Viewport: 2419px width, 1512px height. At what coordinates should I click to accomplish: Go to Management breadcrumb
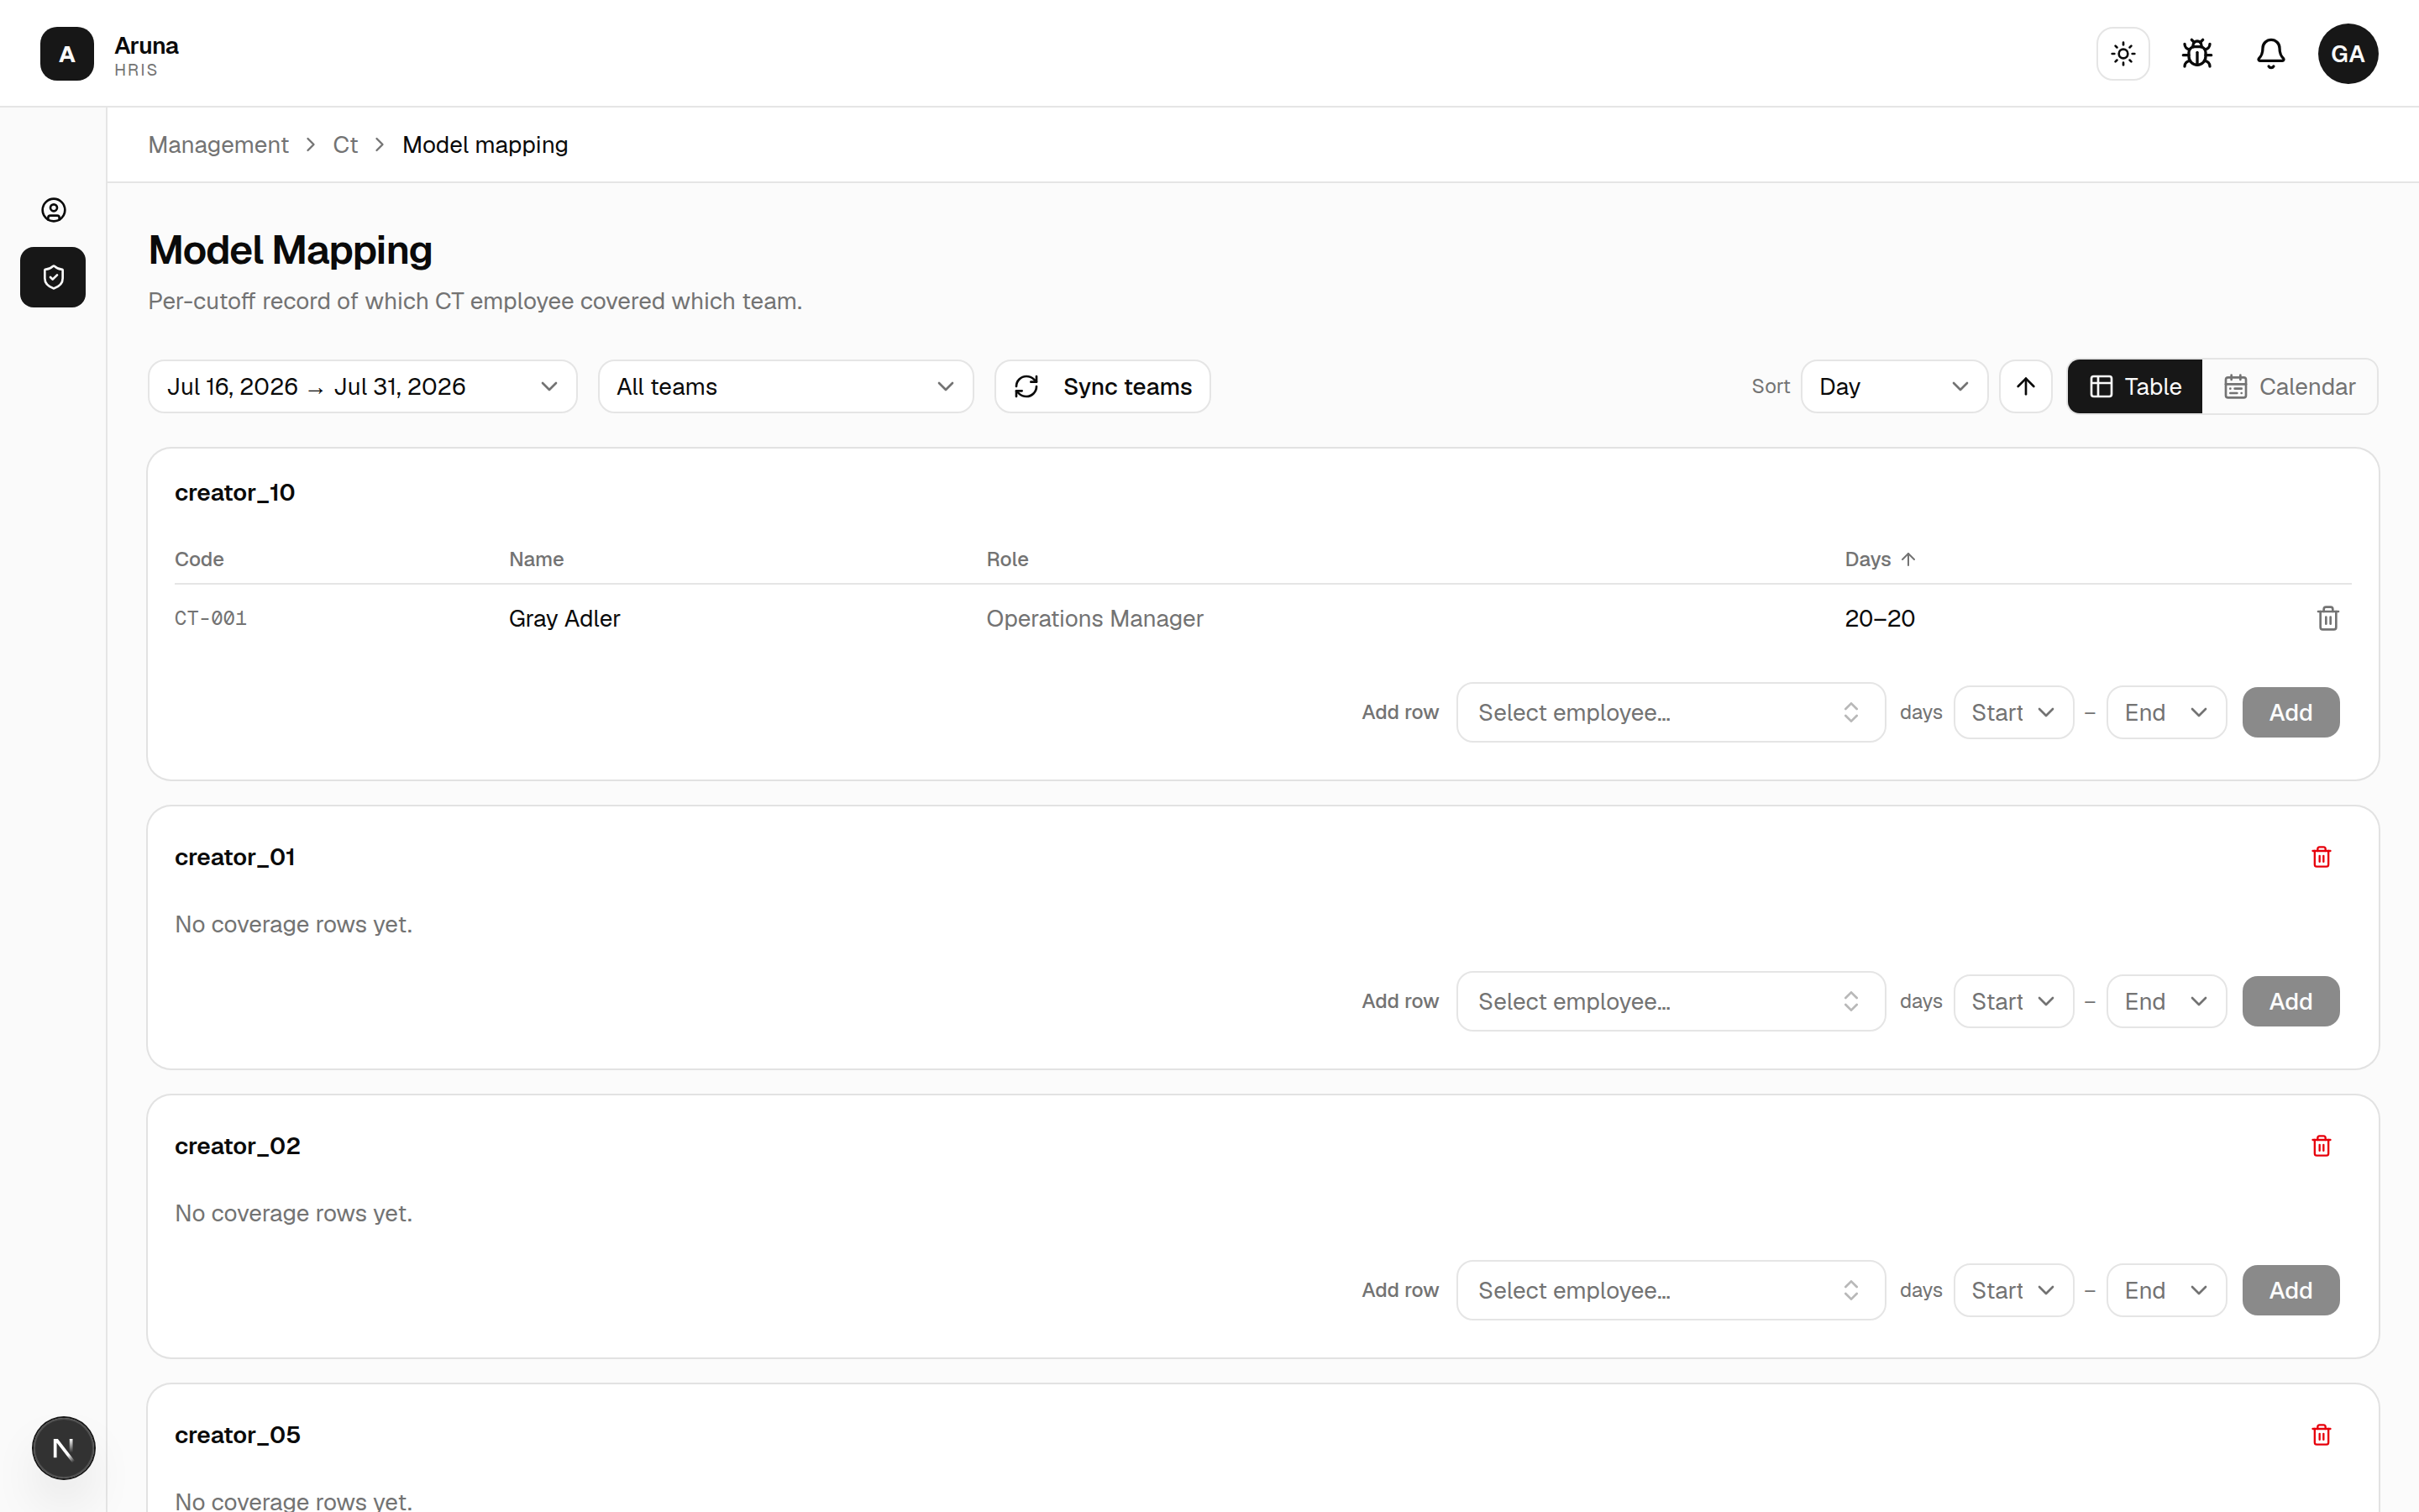(x=218, y=145)
